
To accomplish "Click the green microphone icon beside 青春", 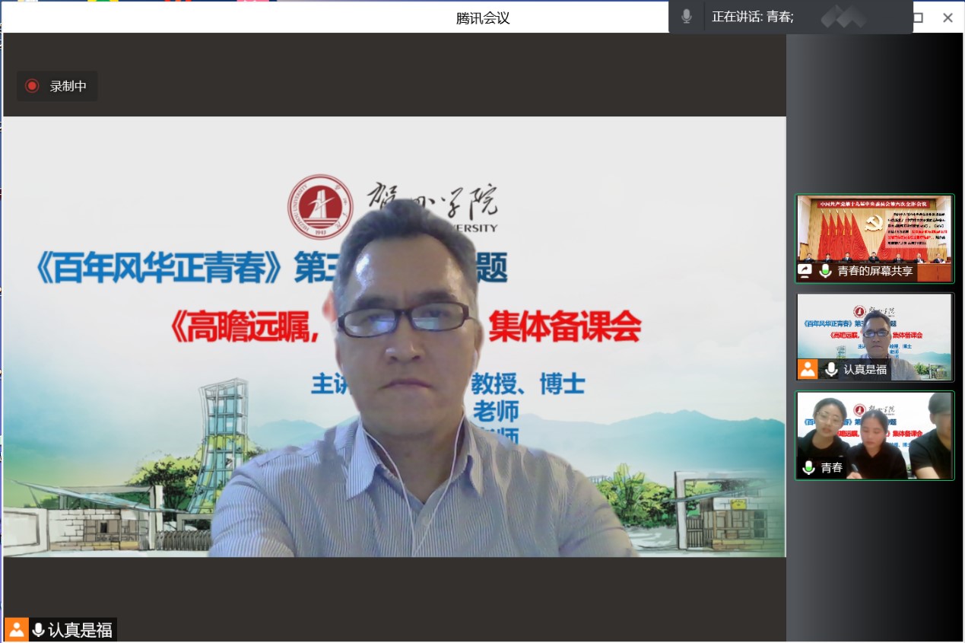I will [x=808, y=468].
